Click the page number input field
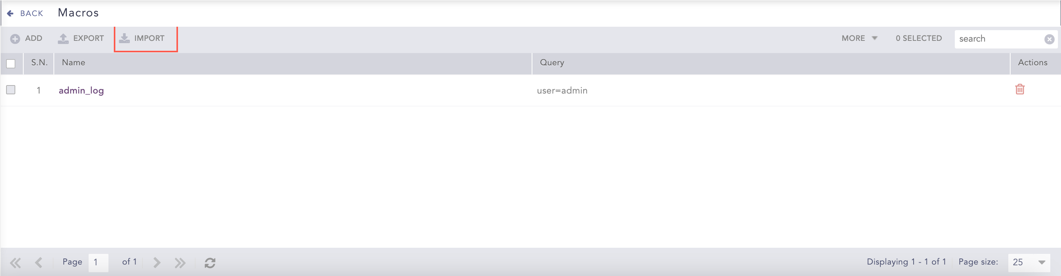This screenshot has height=276, width=1061. pos(98,262)
